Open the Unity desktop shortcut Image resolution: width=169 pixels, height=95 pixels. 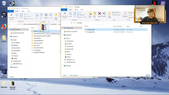pos(12,3)
